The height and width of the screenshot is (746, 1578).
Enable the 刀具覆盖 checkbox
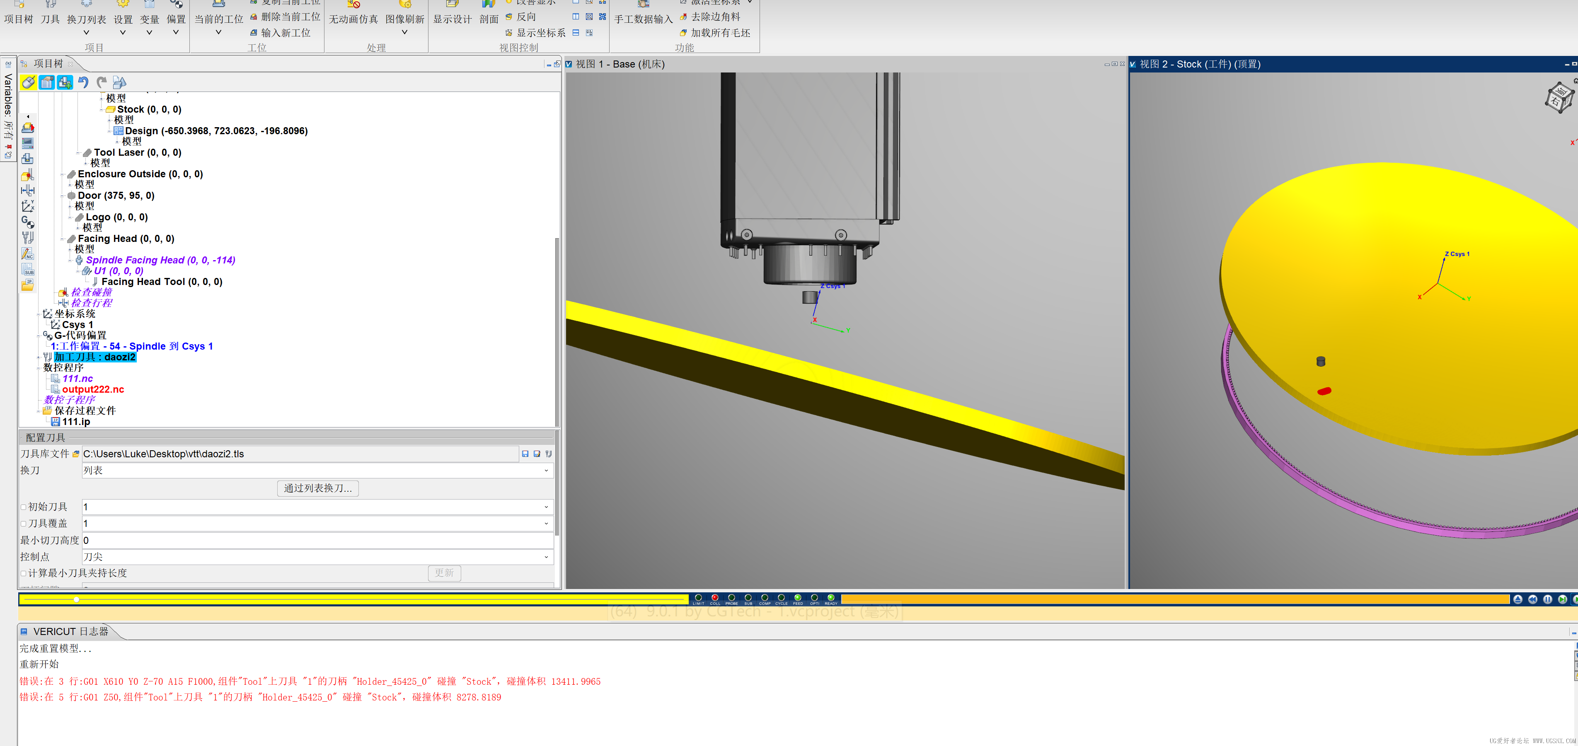click(24, 524)
